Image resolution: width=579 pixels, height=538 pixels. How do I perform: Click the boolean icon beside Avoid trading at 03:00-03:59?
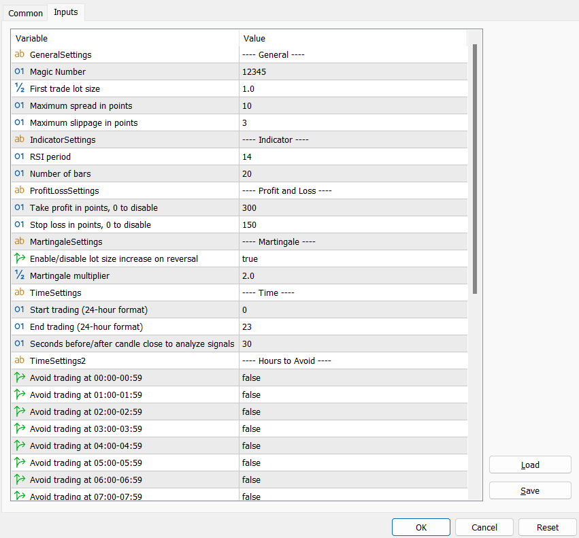(x=20, y=428)
